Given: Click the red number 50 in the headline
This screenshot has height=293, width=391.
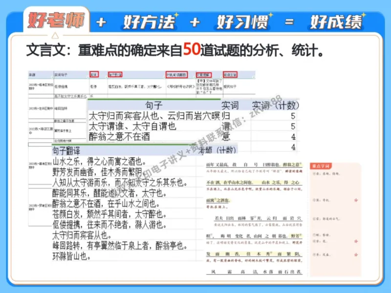Looking at the screenshot, I should [x=192, y=49].
